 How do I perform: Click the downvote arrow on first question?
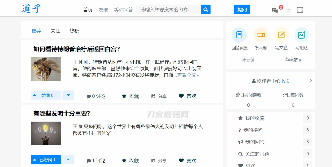[68, 95]
